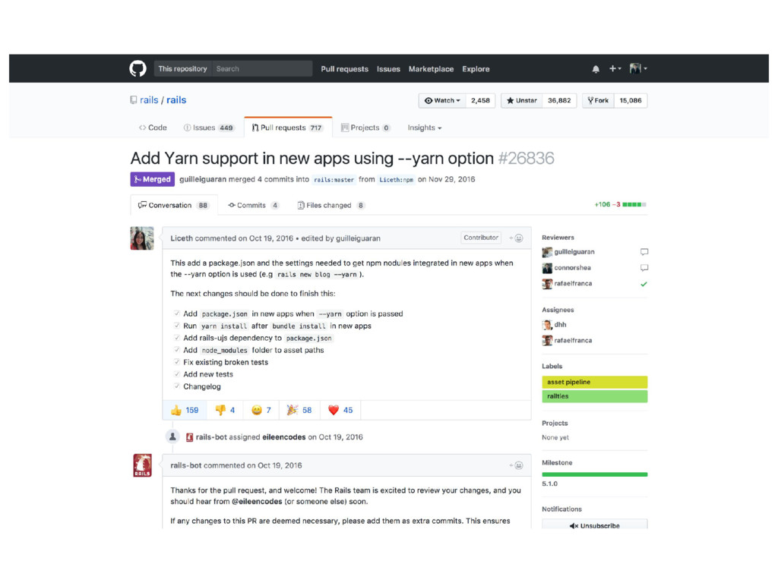The width and height of the screenshot is (778, 583).
Task: Click the laugh 7 reaction
Action: point(261,411)
